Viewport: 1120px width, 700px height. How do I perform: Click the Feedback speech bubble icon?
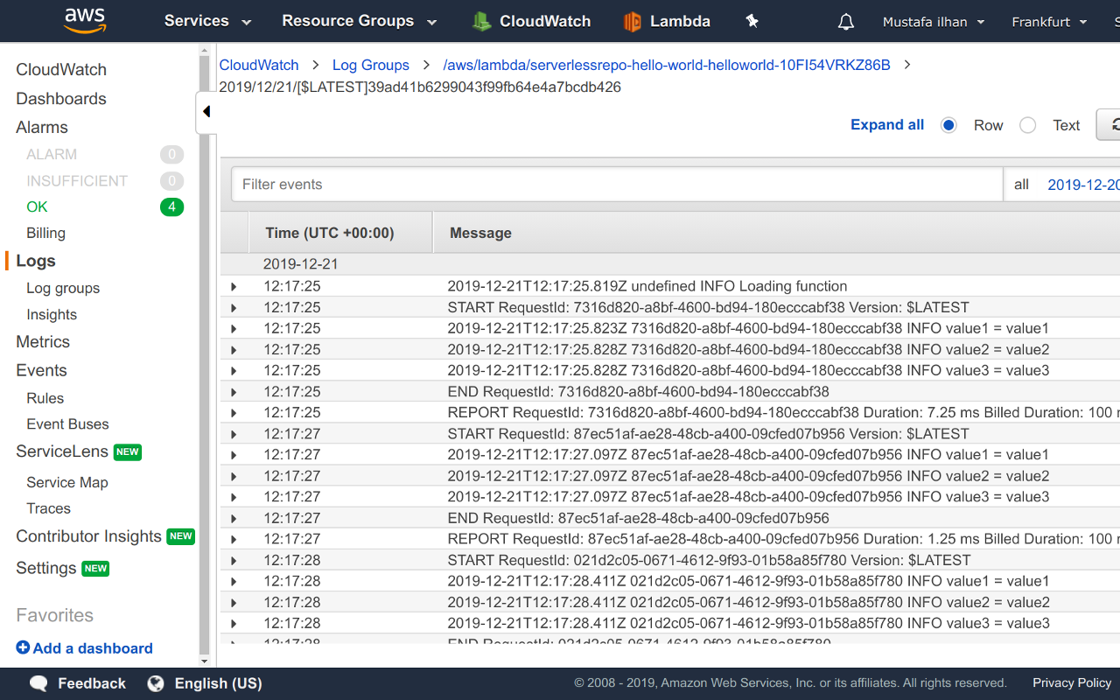(38, 683)
